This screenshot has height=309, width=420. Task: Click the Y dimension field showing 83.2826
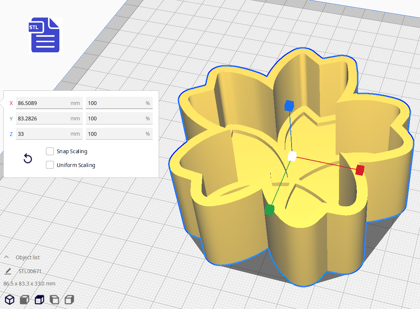click(x=43, y=118)
